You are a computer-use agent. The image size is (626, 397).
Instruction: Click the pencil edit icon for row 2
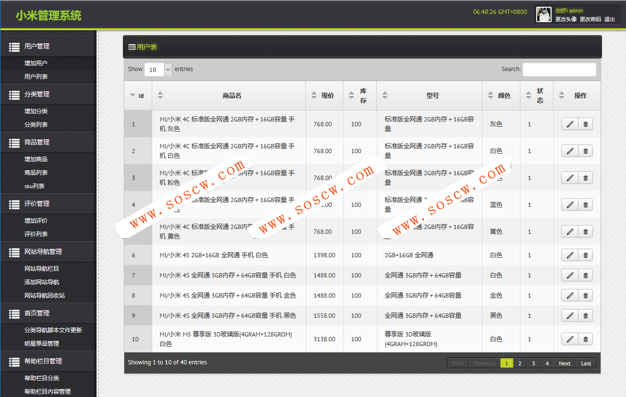pyautogui.click(x=570, y=151)
